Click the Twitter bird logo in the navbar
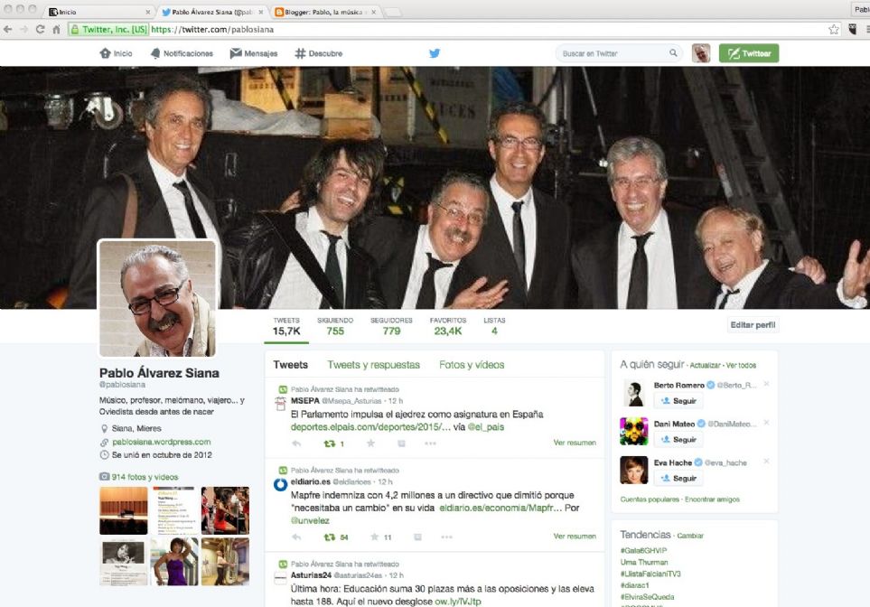 pos(435,53)
